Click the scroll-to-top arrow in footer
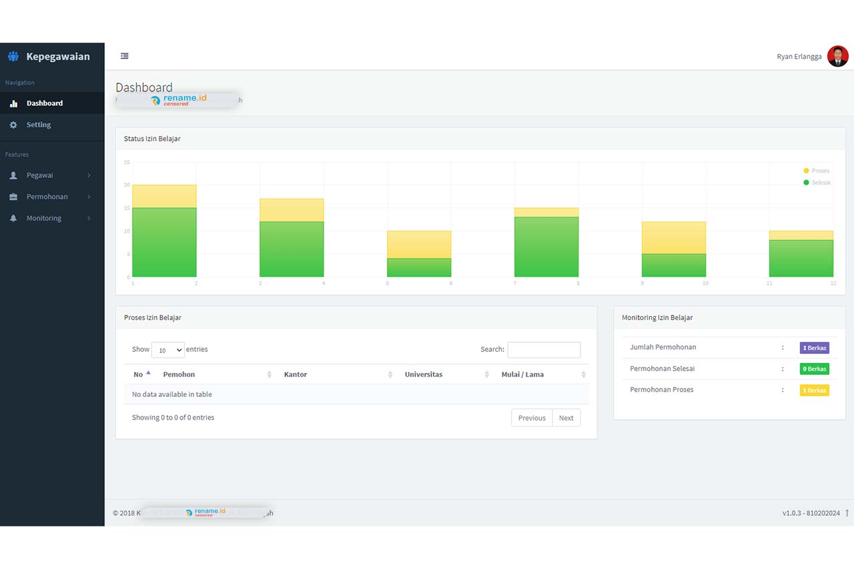The height and width of the screenshot is (569, 854). (847, 513)
